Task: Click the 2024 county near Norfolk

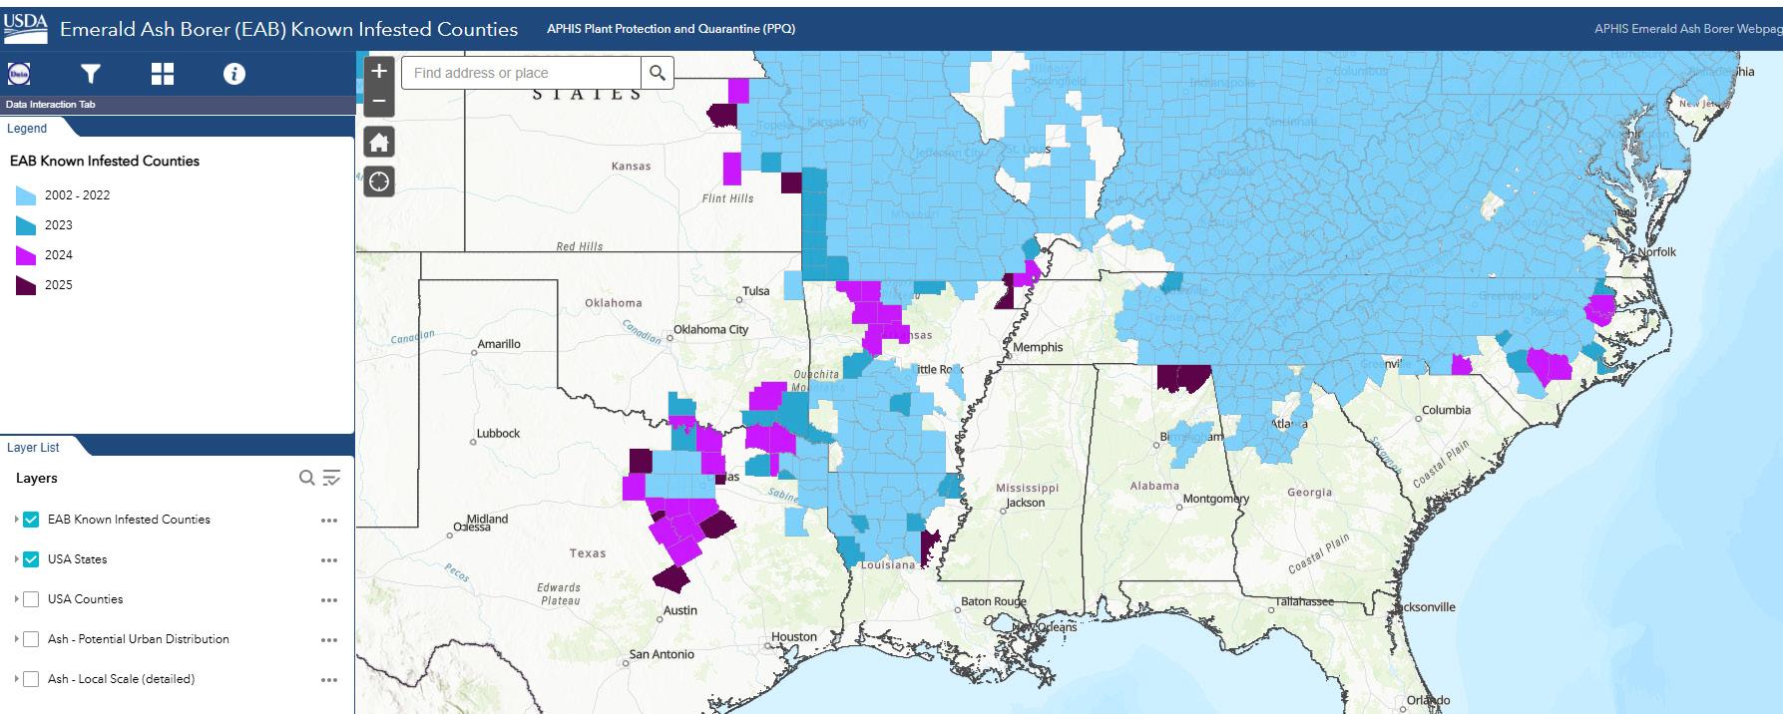Action: [1600, 309]
